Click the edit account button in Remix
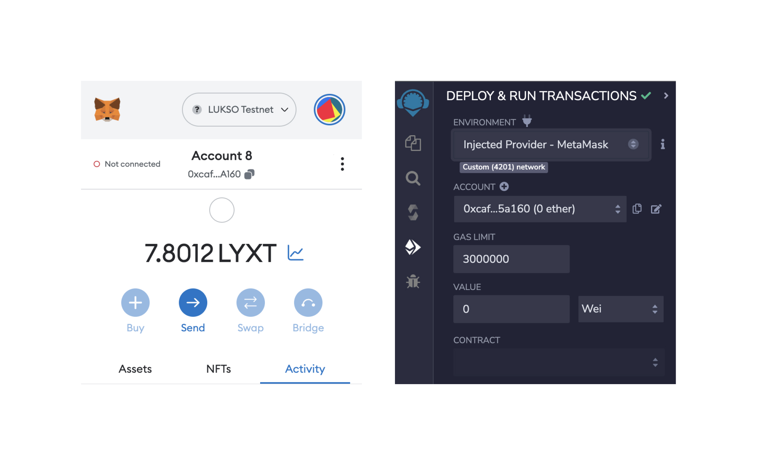Image resolution: width=757 pixels, height=465 pixels. tap(657, 208)
